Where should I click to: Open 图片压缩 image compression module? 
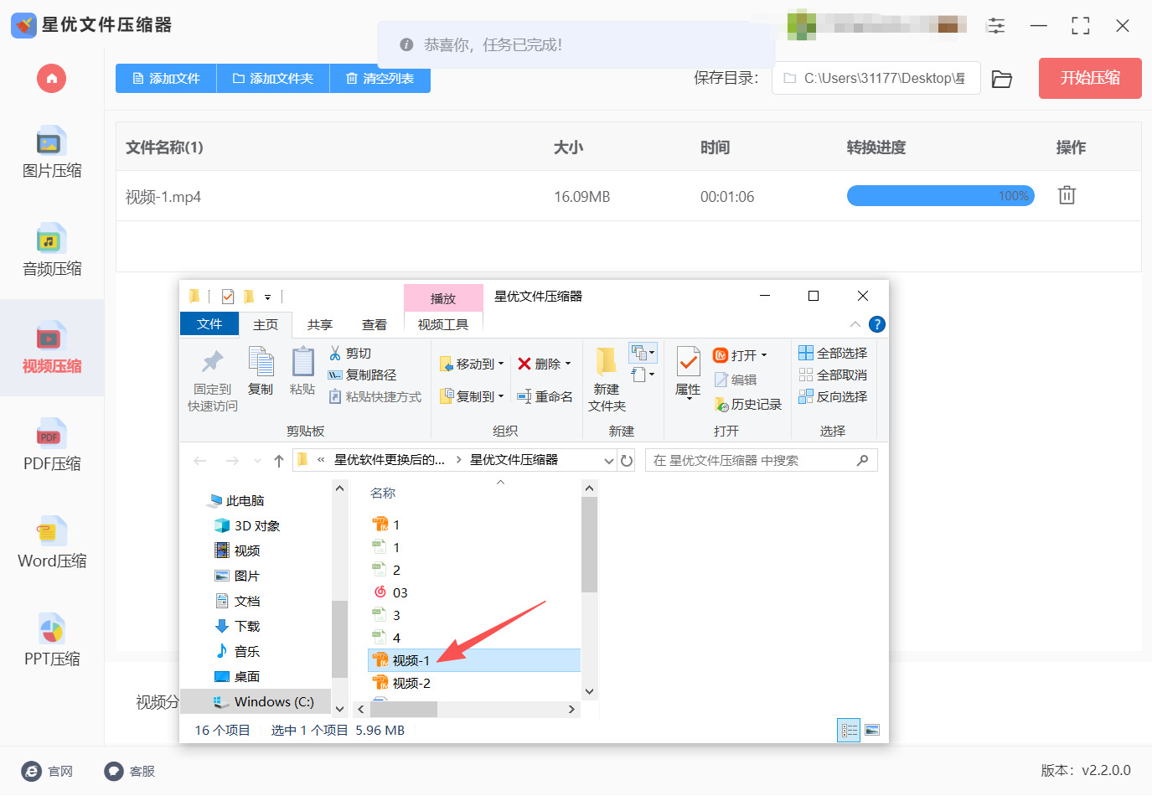point(52,152)
